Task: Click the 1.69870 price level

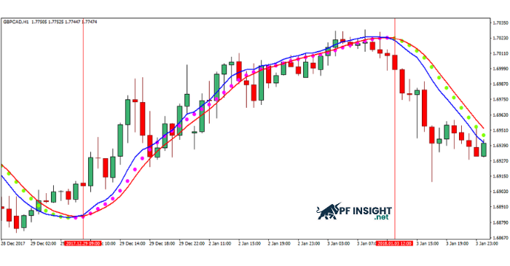Action: tap(501, 84)
